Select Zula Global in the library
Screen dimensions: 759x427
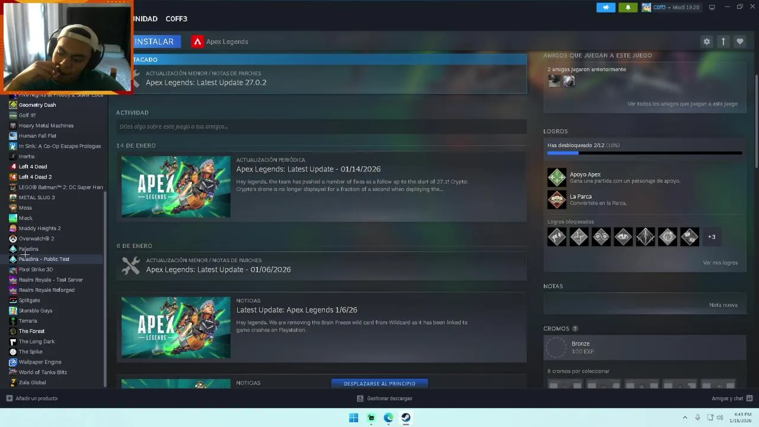coord(32,383)
